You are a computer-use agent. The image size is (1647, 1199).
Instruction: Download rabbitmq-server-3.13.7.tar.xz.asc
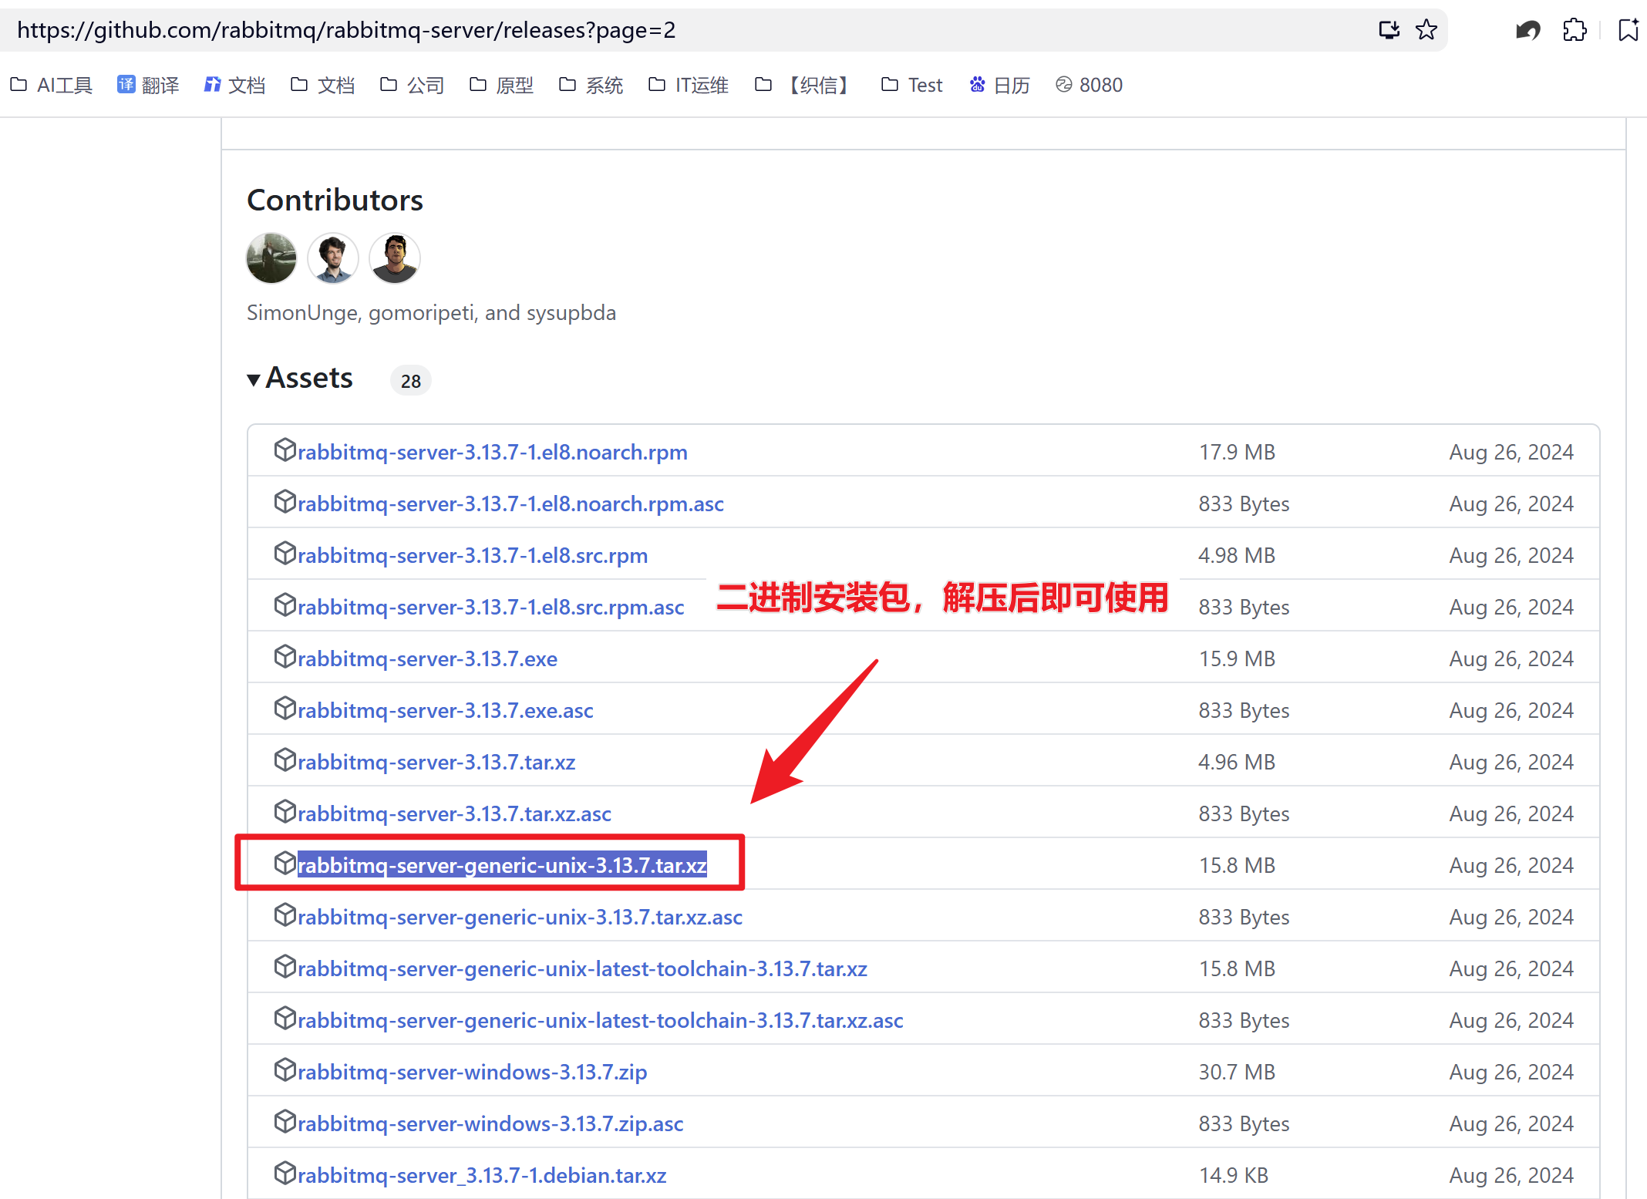(x=454, y=813)
